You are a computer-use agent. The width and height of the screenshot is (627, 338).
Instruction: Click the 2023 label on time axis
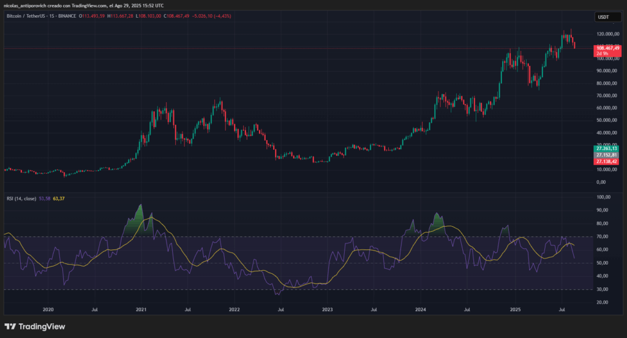click(326, 310)
